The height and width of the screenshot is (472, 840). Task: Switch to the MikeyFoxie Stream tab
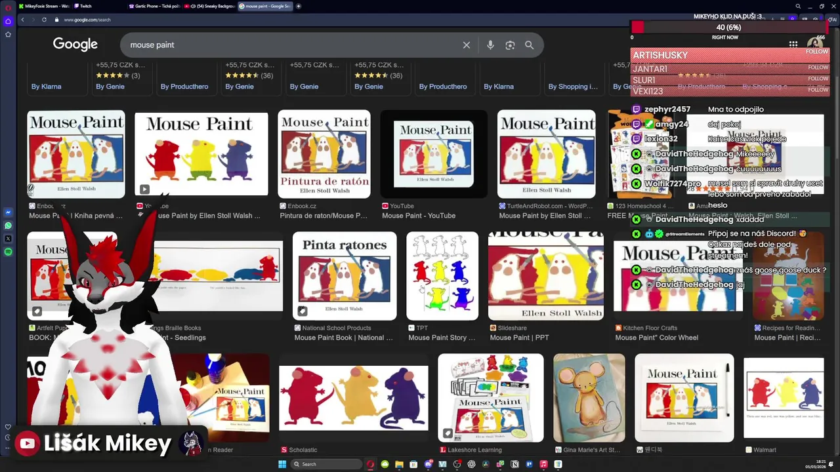[x=43, y=6]
